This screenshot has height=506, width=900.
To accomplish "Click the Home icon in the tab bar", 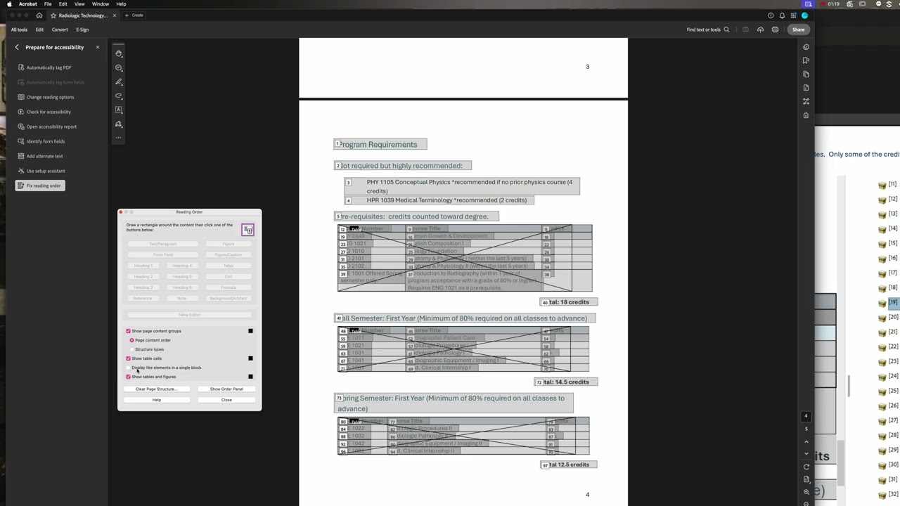I will (x=39, y=15).
